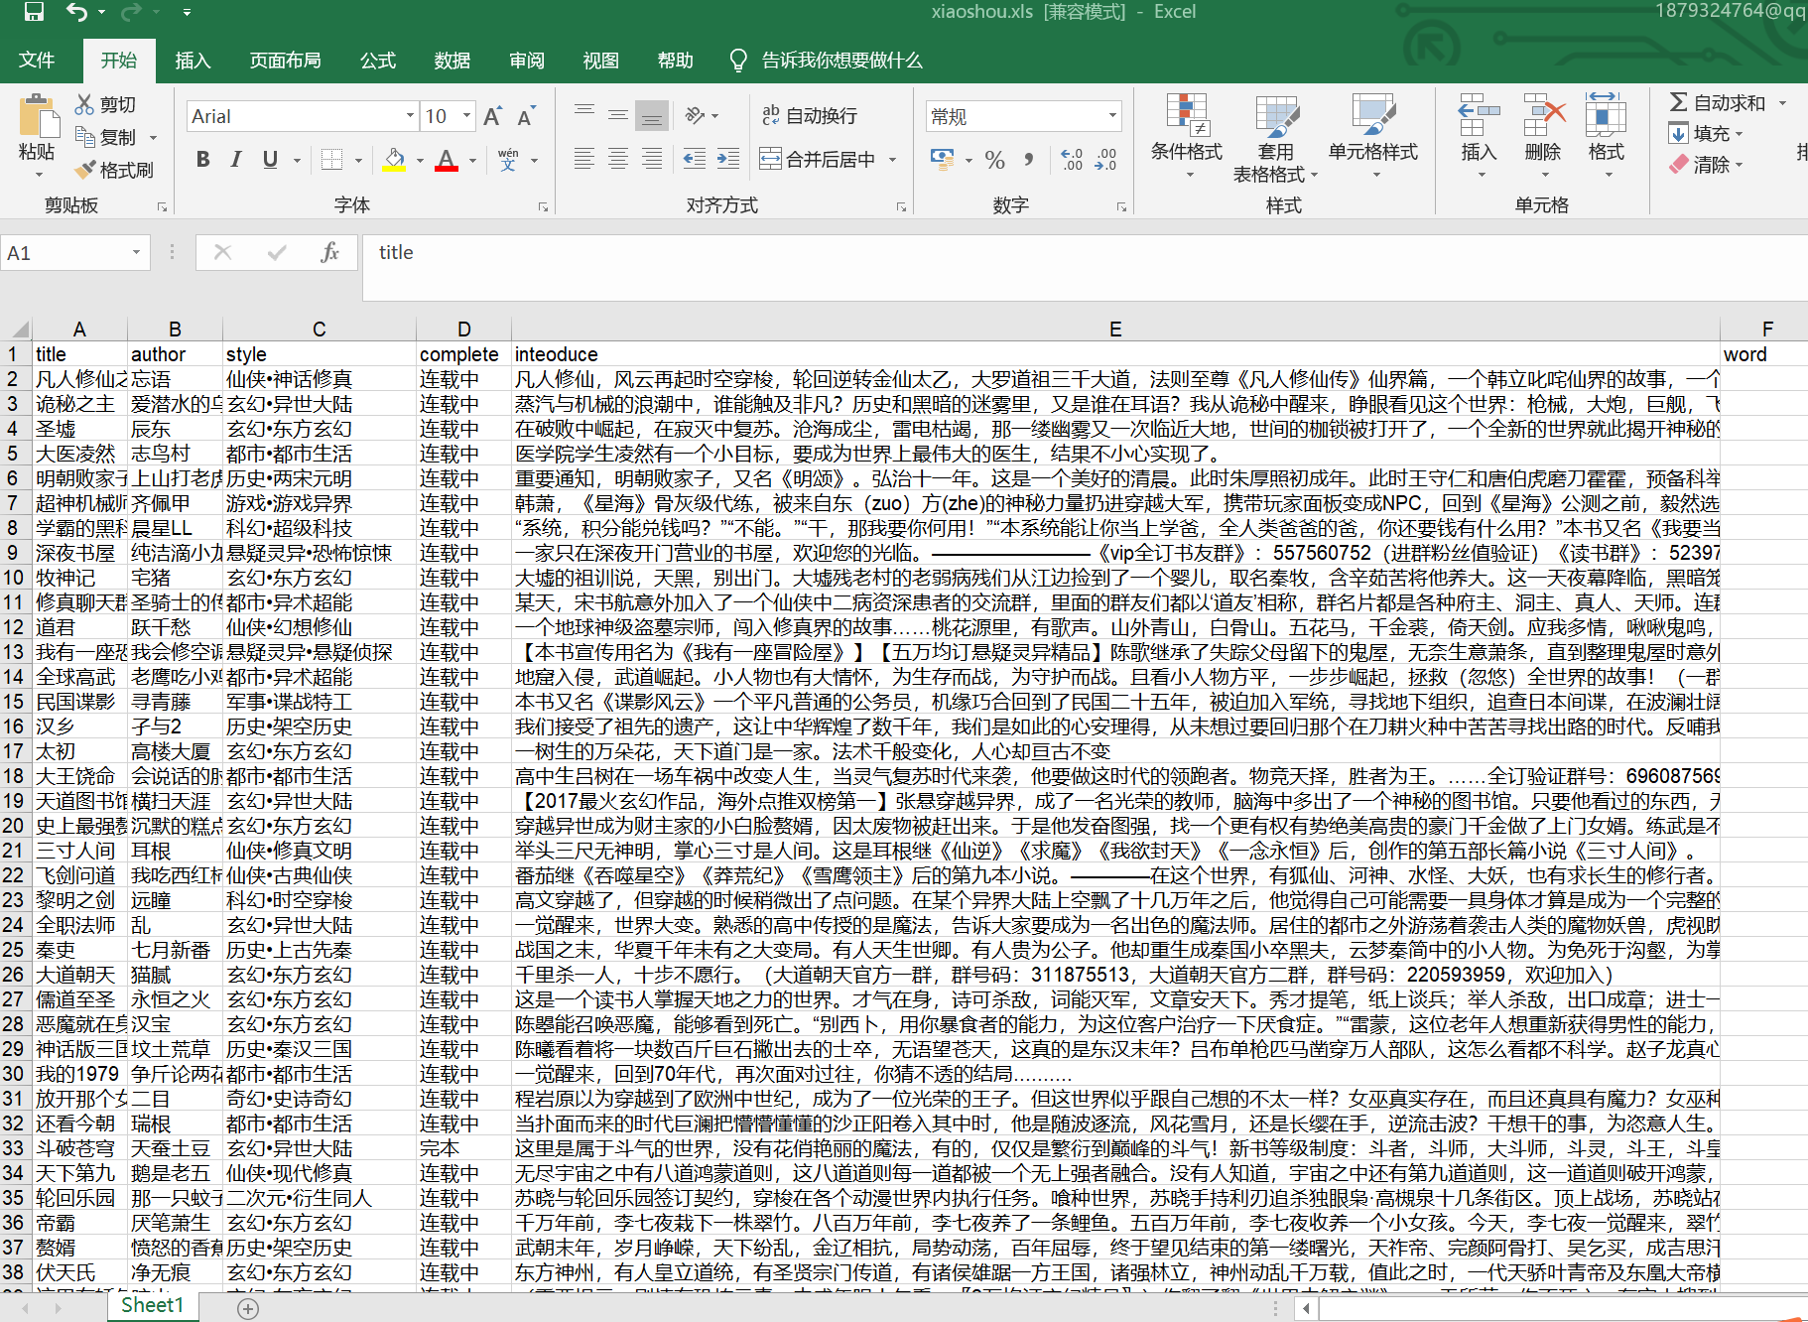Apply cell borders icon

click(332, 159)
